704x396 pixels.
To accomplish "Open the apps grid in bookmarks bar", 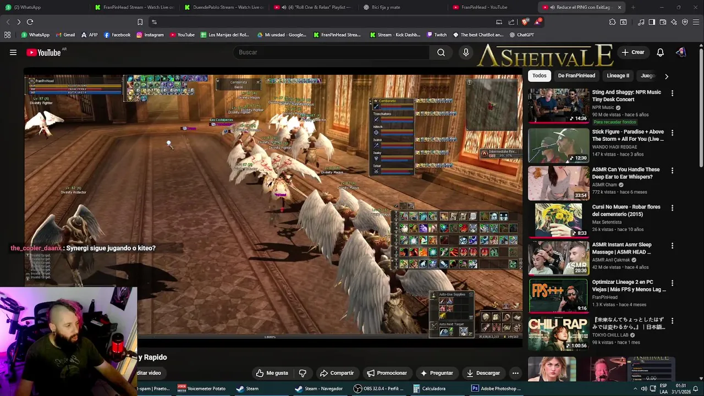I will pyautogui.click(x=7, y=35).
